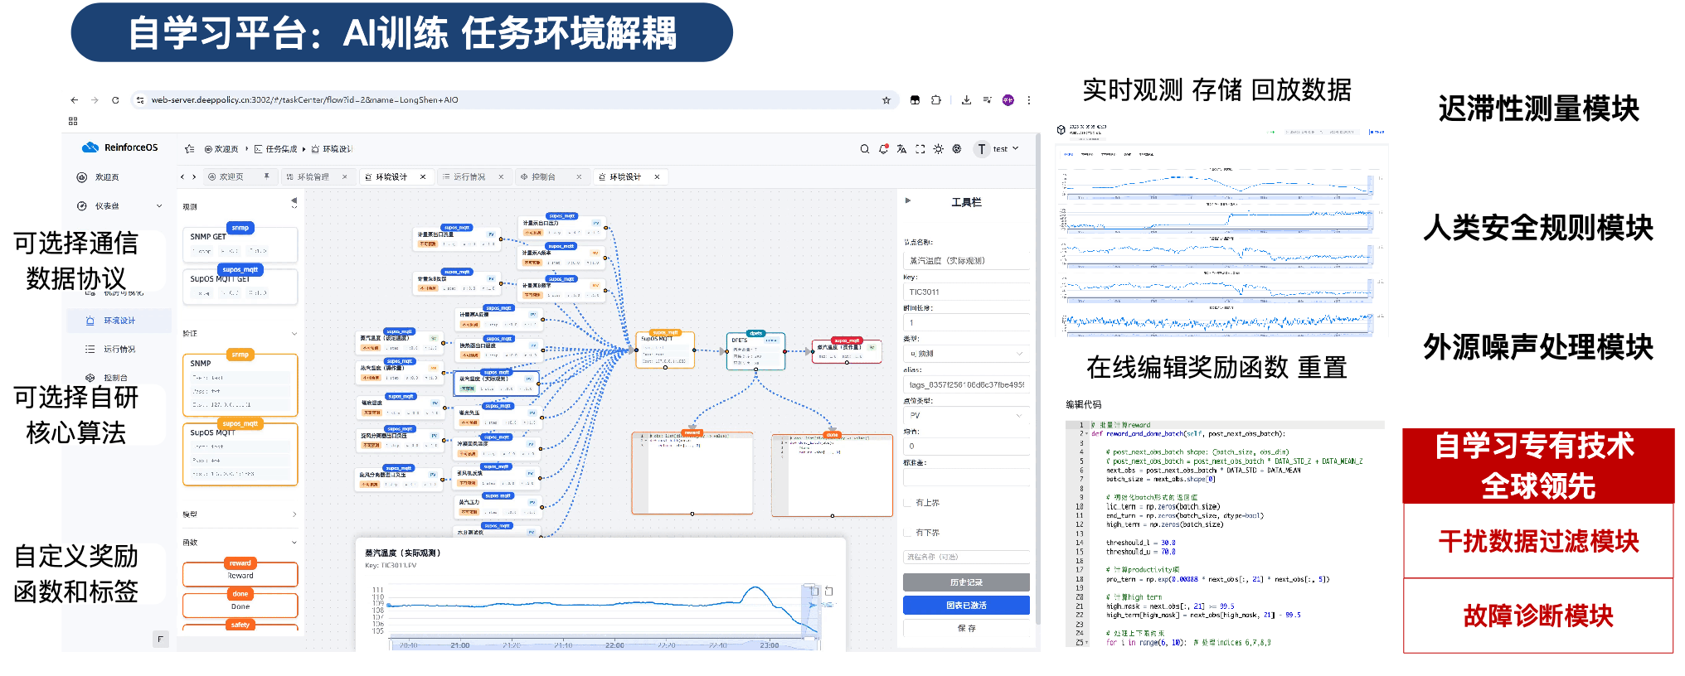Image resolution: width=1685 pixels, height=676 pixels.
Task: Bookmark this page with the star icon
Action: tap(886, 100)
